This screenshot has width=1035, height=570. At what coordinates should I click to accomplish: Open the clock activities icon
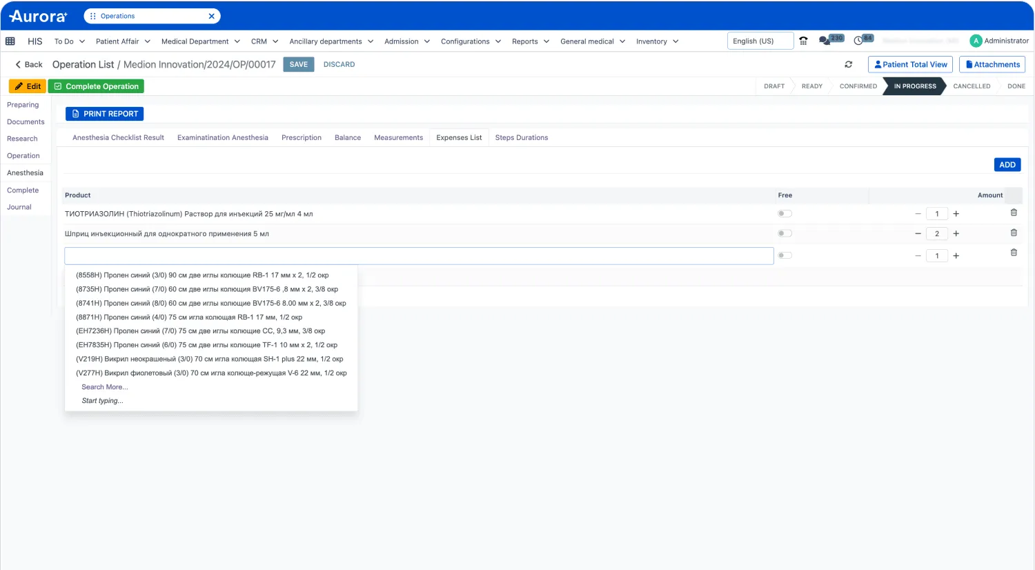(x=858, y=41)
